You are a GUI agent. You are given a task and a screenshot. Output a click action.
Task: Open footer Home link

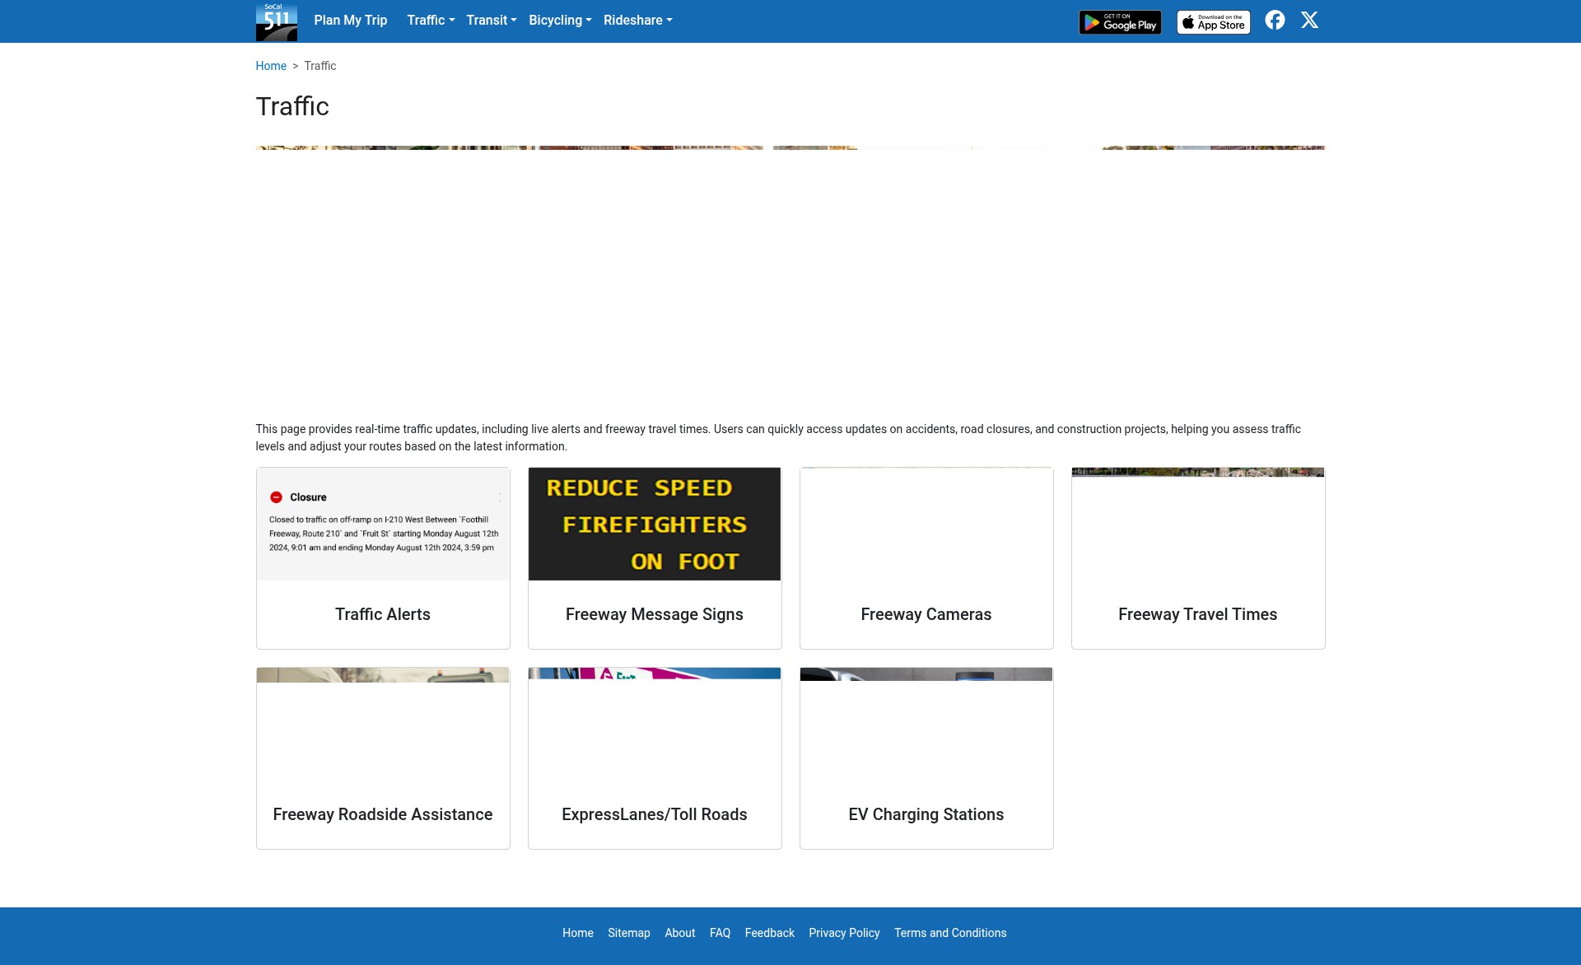point(578,933)
